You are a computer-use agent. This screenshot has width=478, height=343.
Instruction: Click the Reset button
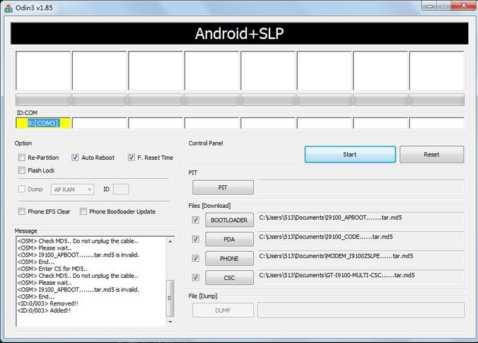(432, 154)
